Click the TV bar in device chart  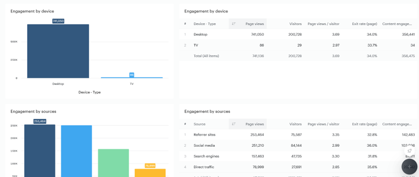(132, 77)
